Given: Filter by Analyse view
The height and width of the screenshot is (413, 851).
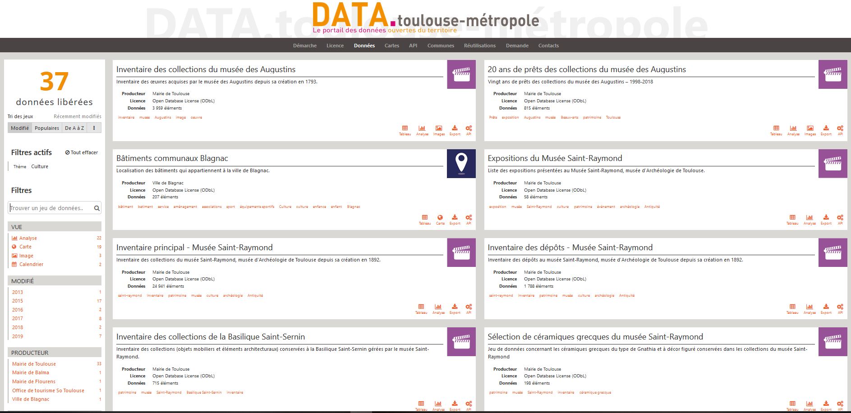Looking at the screenshot, I should tap(28, 238).
